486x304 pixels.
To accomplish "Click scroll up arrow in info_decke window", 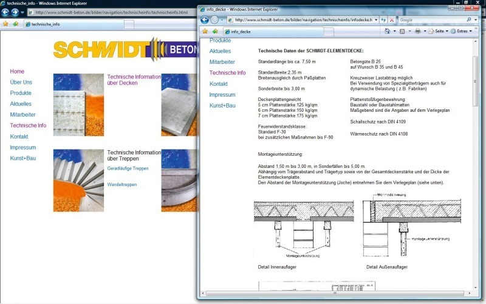I will 475,41.
